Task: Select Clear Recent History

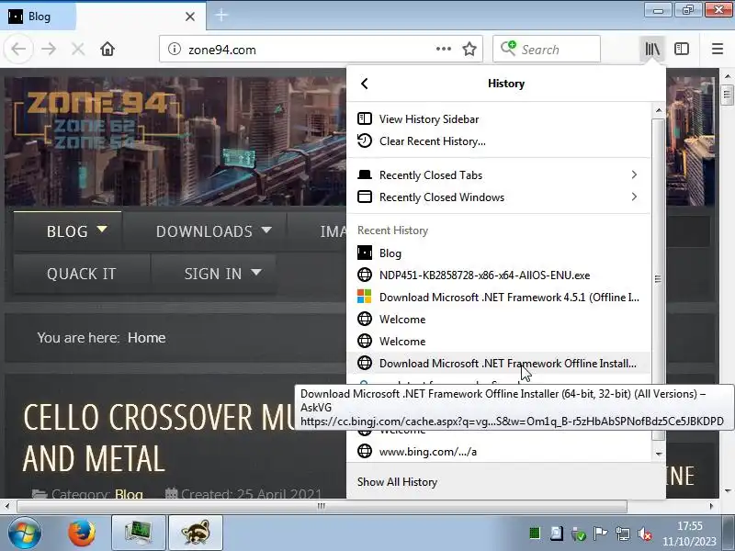Action: click(499, 141)
